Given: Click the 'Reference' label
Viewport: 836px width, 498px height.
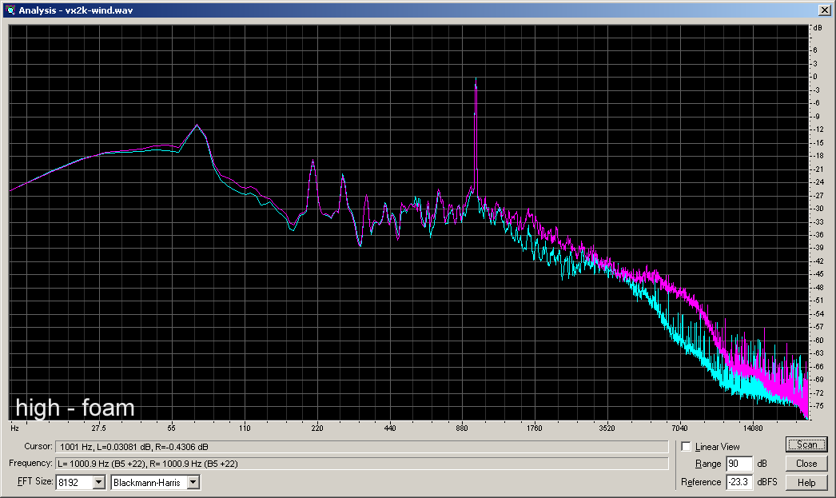Looking at the screenshot, I should coord(701,482).
